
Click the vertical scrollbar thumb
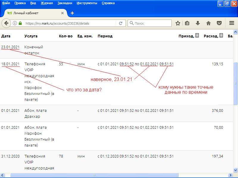235,83
